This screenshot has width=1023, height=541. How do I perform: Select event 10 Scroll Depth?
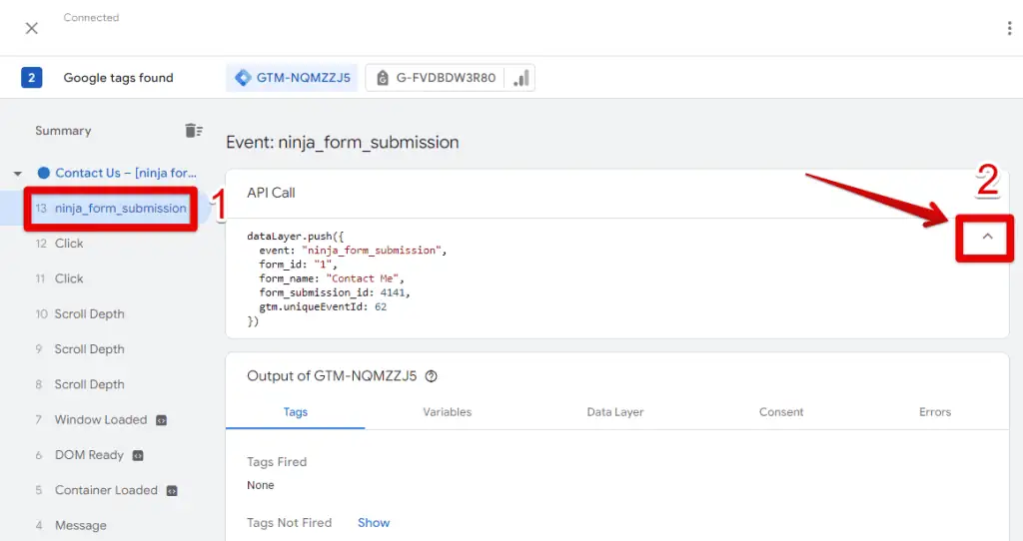(x=89, y=314)
